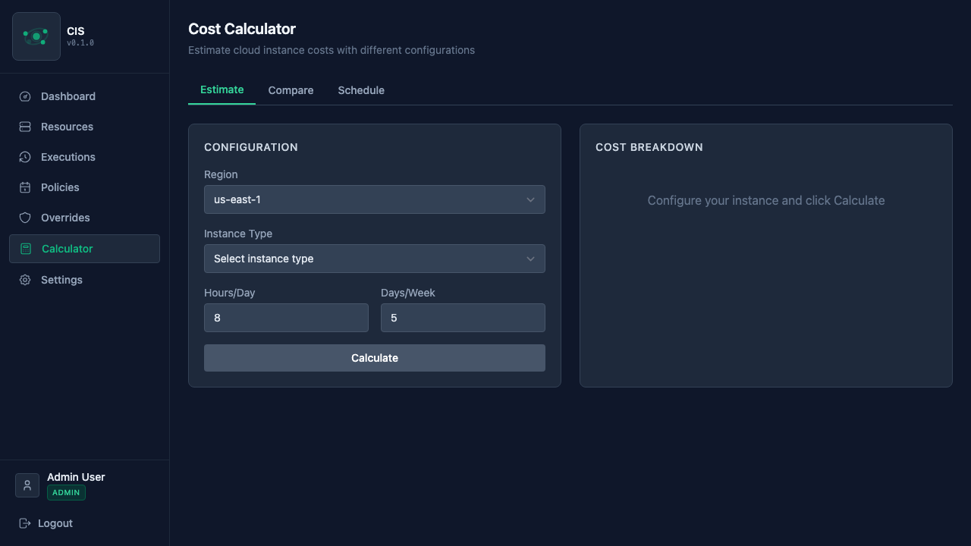Navigate to Policies

coord(84,187)
